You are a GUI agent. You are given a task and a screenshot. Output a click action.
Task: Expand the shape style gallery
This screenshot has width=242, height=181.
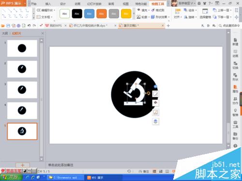click(134, 14)
